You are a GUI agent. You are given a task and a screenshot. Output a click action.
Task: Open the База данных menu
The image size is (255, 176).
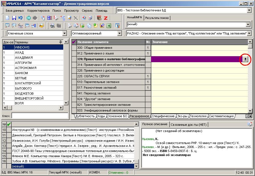15,11
